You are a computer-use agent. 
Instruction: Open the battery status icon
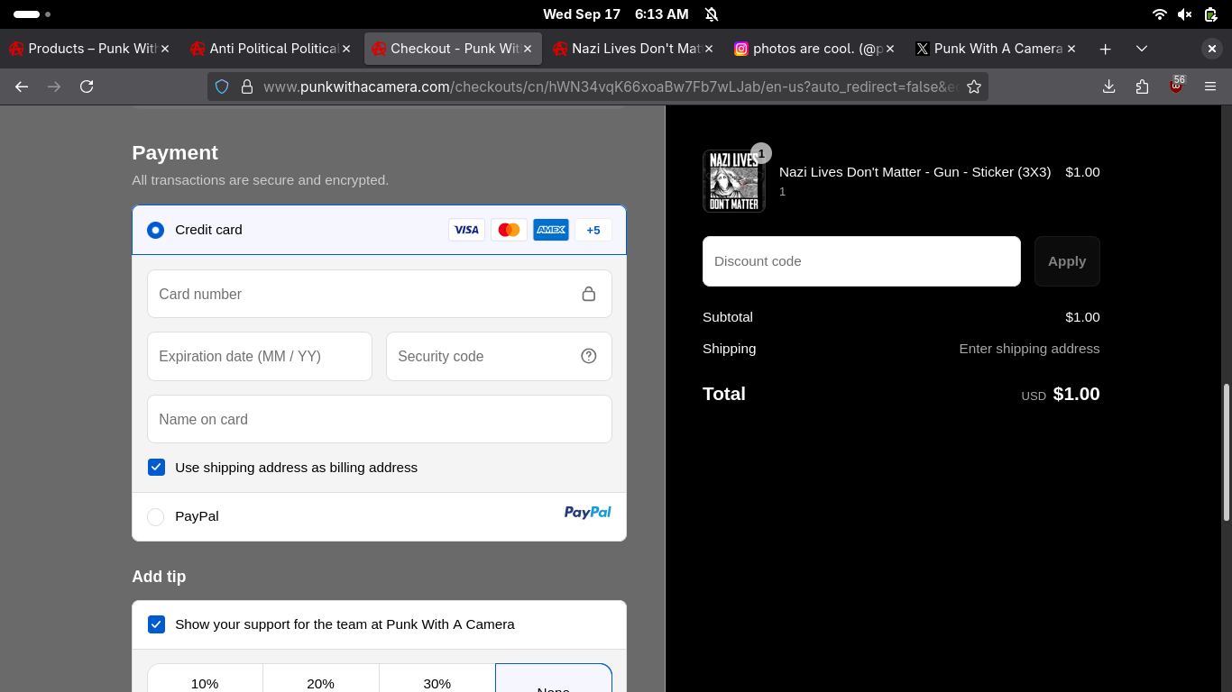[1210, 14]
